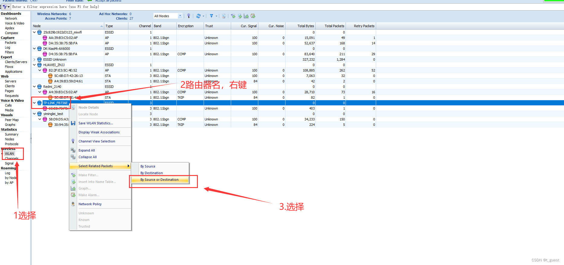Screen dimensions: 564x265
Task: Sort by the Channel column header
Action: pyautogui.click(x=140, y=26)
